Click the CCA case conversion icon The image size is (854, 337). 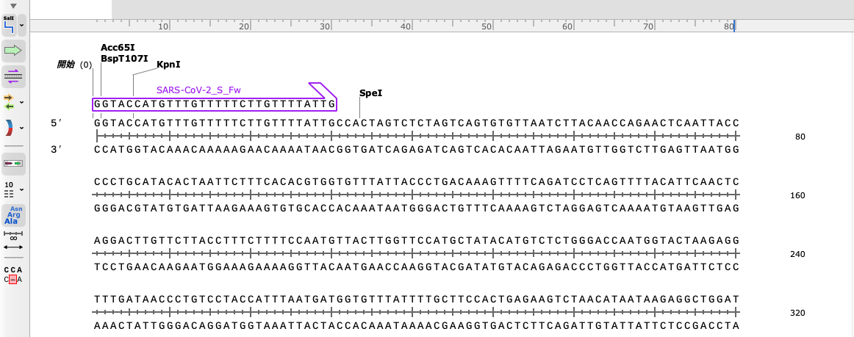13,275
